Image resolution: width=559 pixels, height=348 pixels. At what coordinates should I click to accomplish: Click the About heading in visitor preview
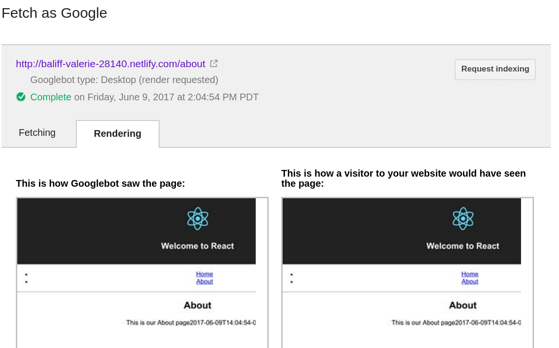point(463,305)
